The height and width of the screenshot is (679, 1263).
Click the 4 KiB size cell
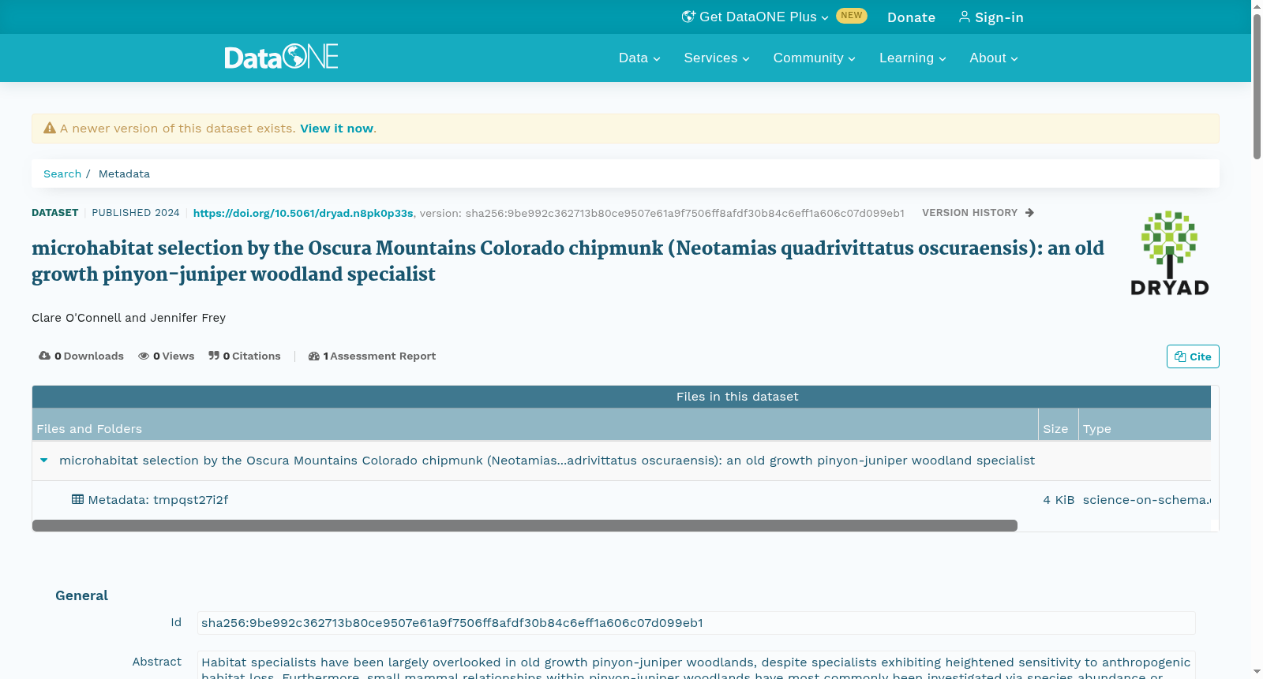pyautogui.click(x=1059, y=500)
